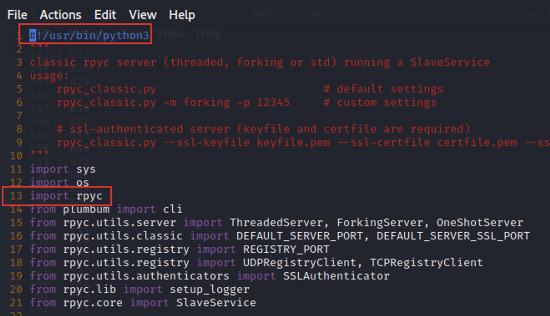Image resolution: width=550 pixels, height=316 pixels.
Task: Place cursor on the #!/usr/bin/python3 shebang line
Action: (x=89, y=35)
